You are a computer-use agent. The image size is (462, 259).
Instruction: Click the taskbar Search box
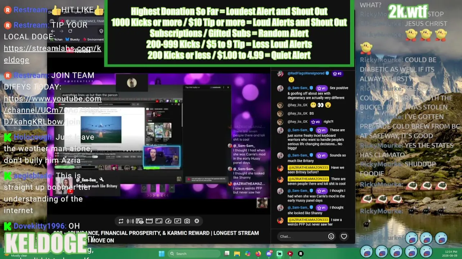click(x=194, y=254)
